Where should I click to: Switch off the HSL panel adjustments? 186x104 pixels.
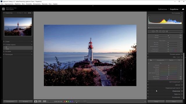coord(148,57)
